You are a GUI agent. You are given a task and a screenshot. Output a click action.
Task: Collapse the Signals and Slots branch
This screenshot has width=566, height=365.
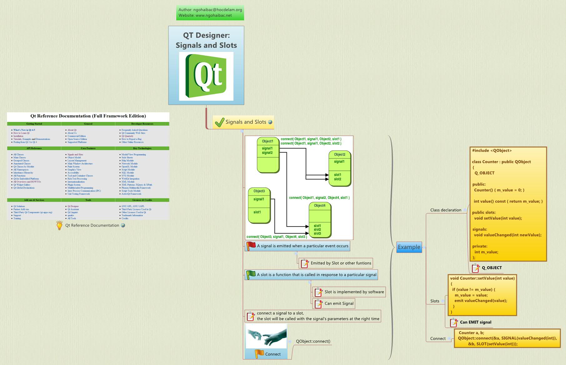(242, 130)
